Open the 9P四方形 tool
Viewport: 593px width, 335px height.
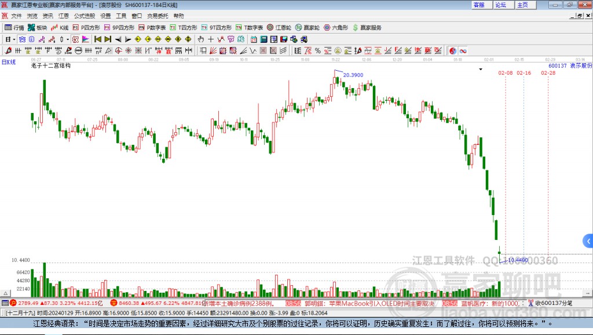tap(119, 28)
